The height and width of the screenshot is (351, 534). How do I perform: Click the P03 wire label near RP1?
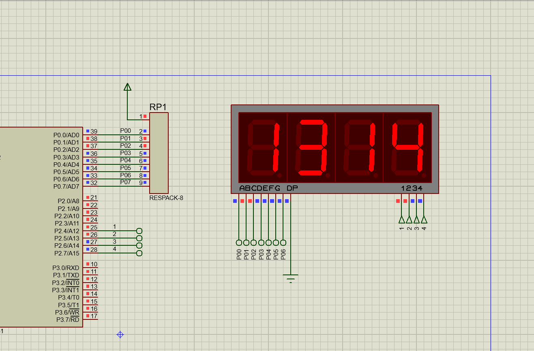[x=126, y=153]
